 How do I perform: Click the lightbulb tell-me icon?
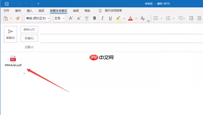pyautogui.click(x=100, y=11)
